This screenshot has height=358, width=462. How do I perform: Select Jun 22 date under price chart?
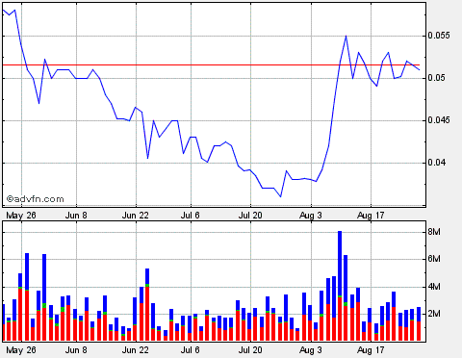[x=136, y=216]
